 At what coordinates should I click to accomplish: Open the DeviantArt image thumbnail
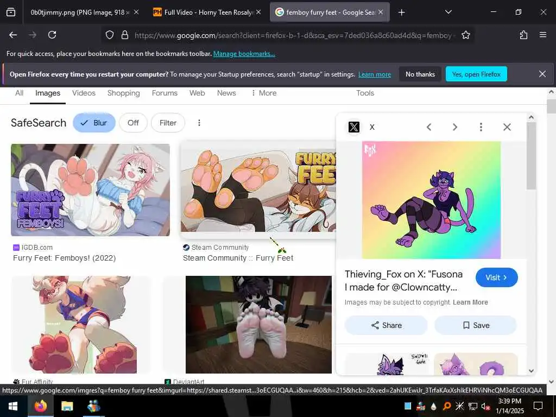(x=258, y=325)
